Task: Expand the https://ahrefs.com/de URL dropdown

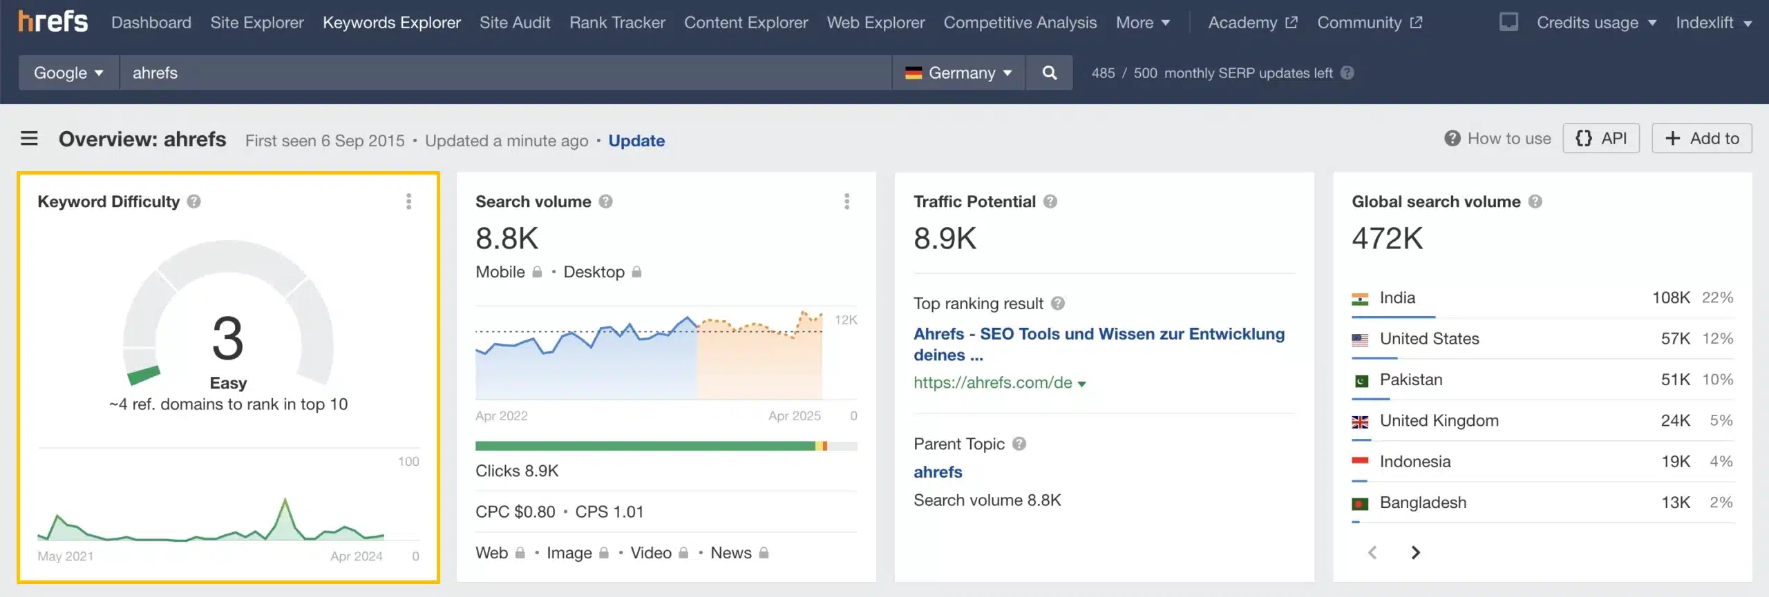Action: (x=1082, y=384)
